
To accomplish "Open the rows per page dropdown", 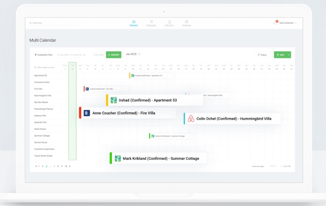I will [x=273, y=166].
